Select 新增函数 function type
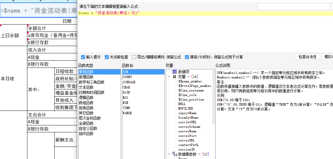Image resolution: width=333 pixels, height=159 pixels. (x=100, y=77)
